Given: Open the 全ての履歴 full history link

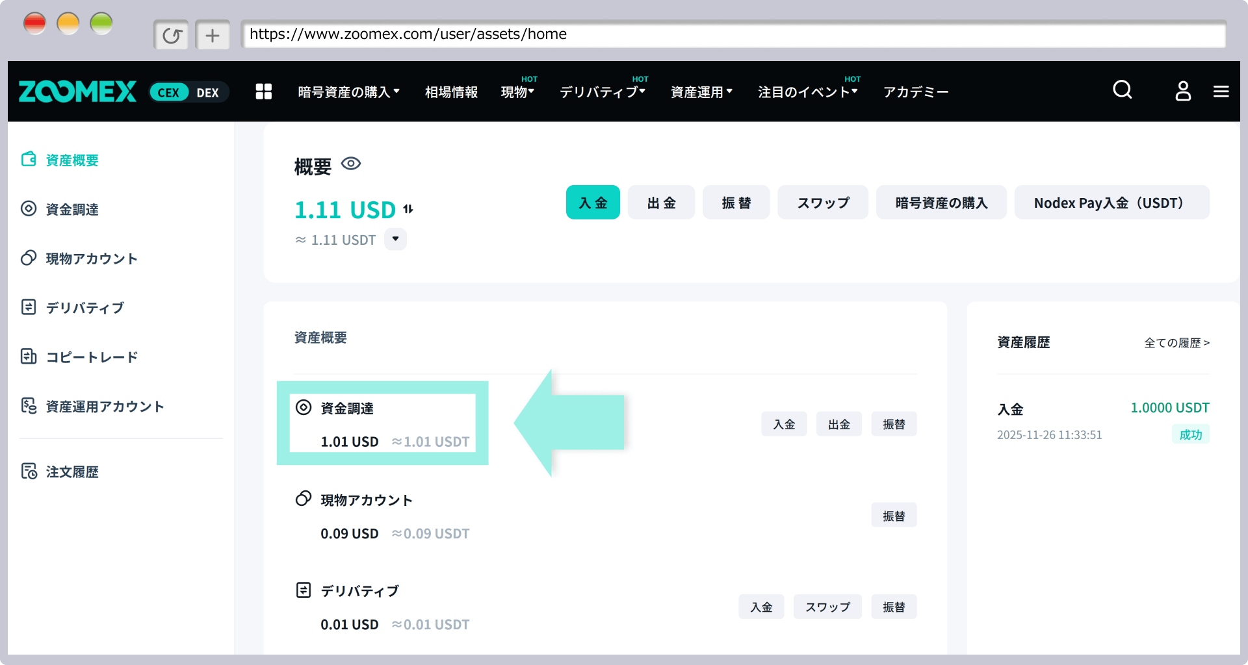Looking at the screenshot, I should click(1175, 343).
